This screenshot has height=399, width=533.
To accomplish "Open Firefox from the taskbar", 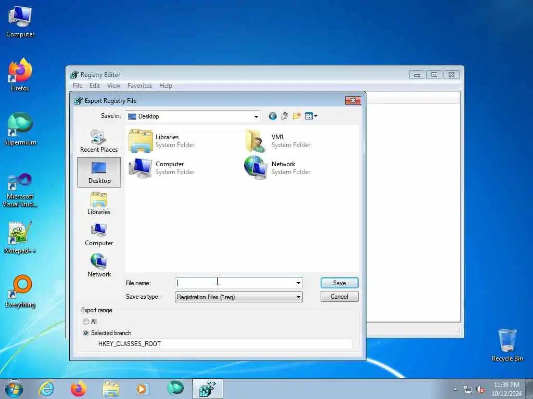I will click(79, 389).
